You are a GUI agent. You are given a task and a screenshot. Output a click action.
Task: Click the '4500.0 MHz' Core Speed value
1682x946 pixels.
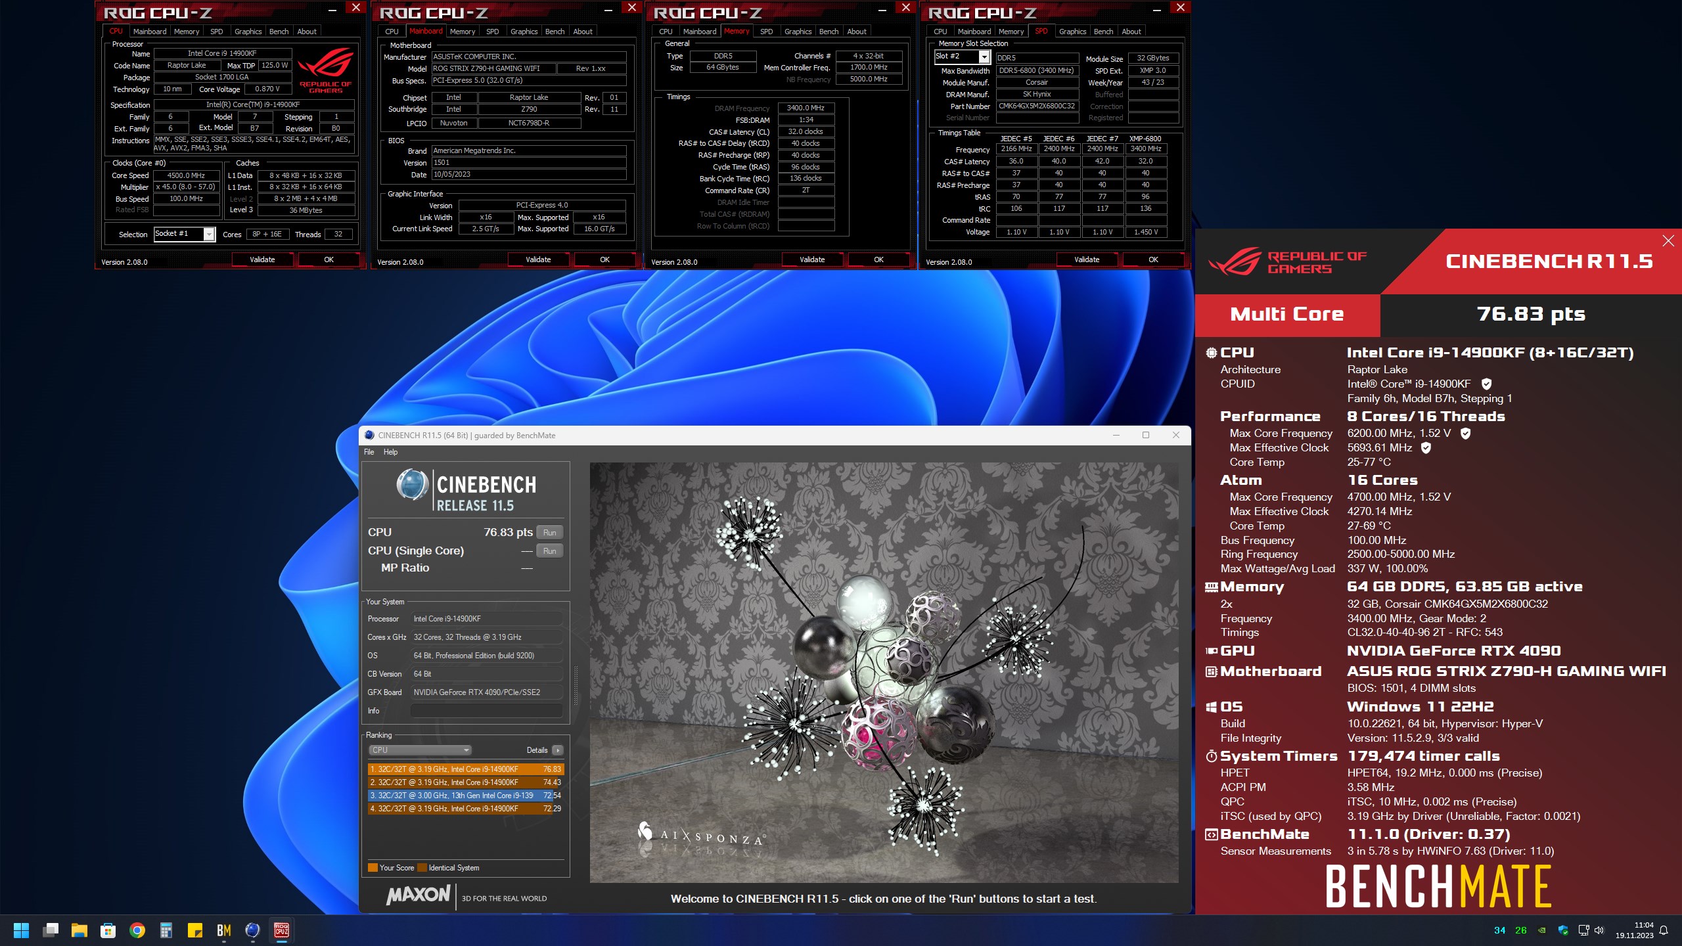186,175
